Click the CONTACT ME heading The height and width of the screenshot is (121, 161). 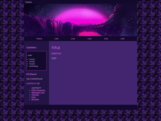pos(33,84)
